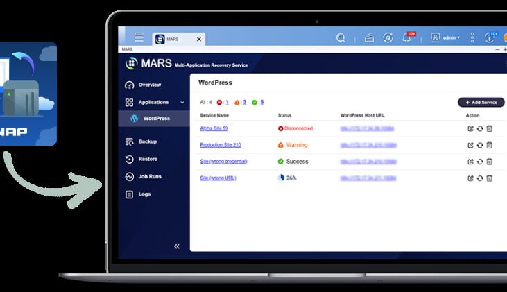Refresh Site (wrong credential) connection
Viewport: 507px width, 292px height.
pos(480,162)
